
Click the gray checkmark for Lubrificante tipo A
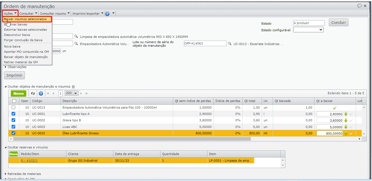pyautogui.click(x=351, y=114)
